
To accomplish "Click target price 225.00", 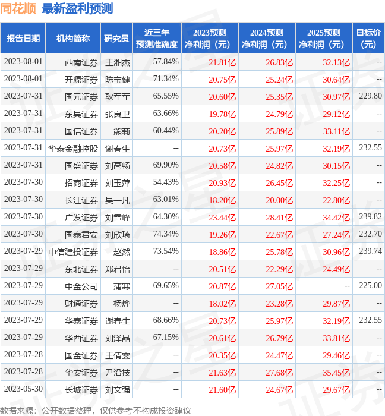I will click(x=370, y=286).
